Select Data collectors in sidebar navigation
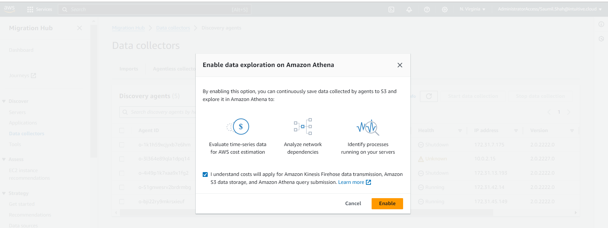Image resolution: width=608 pixels, height=228 pixels. tap(27, 134)
